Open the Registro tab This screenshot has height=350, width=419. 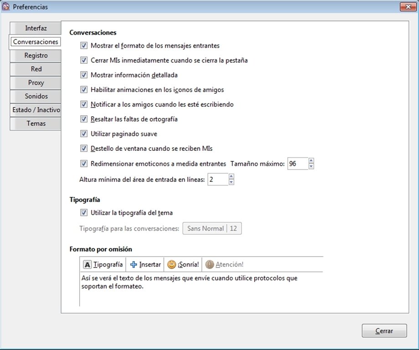coord(36,55)
